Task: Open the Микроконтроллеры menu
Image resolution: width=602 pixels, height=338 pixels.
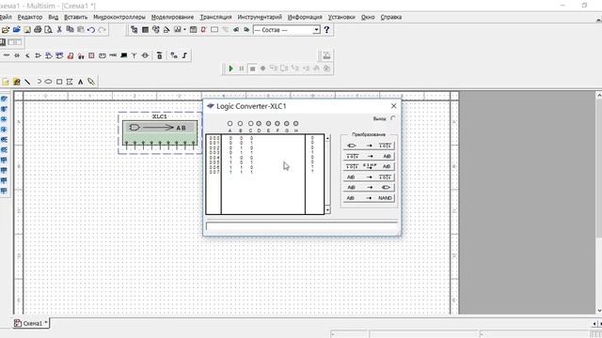Action: 119,17
